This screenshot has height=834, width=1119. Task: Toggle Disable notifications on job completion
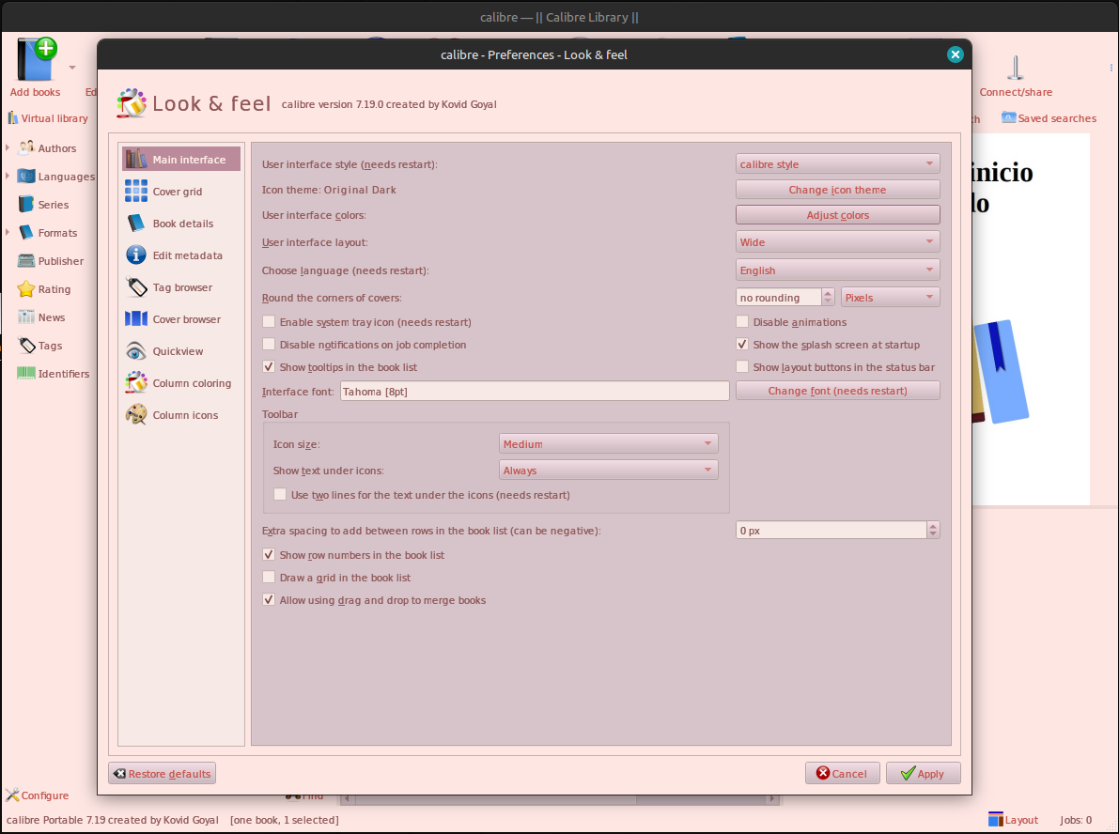click(269, 345)
